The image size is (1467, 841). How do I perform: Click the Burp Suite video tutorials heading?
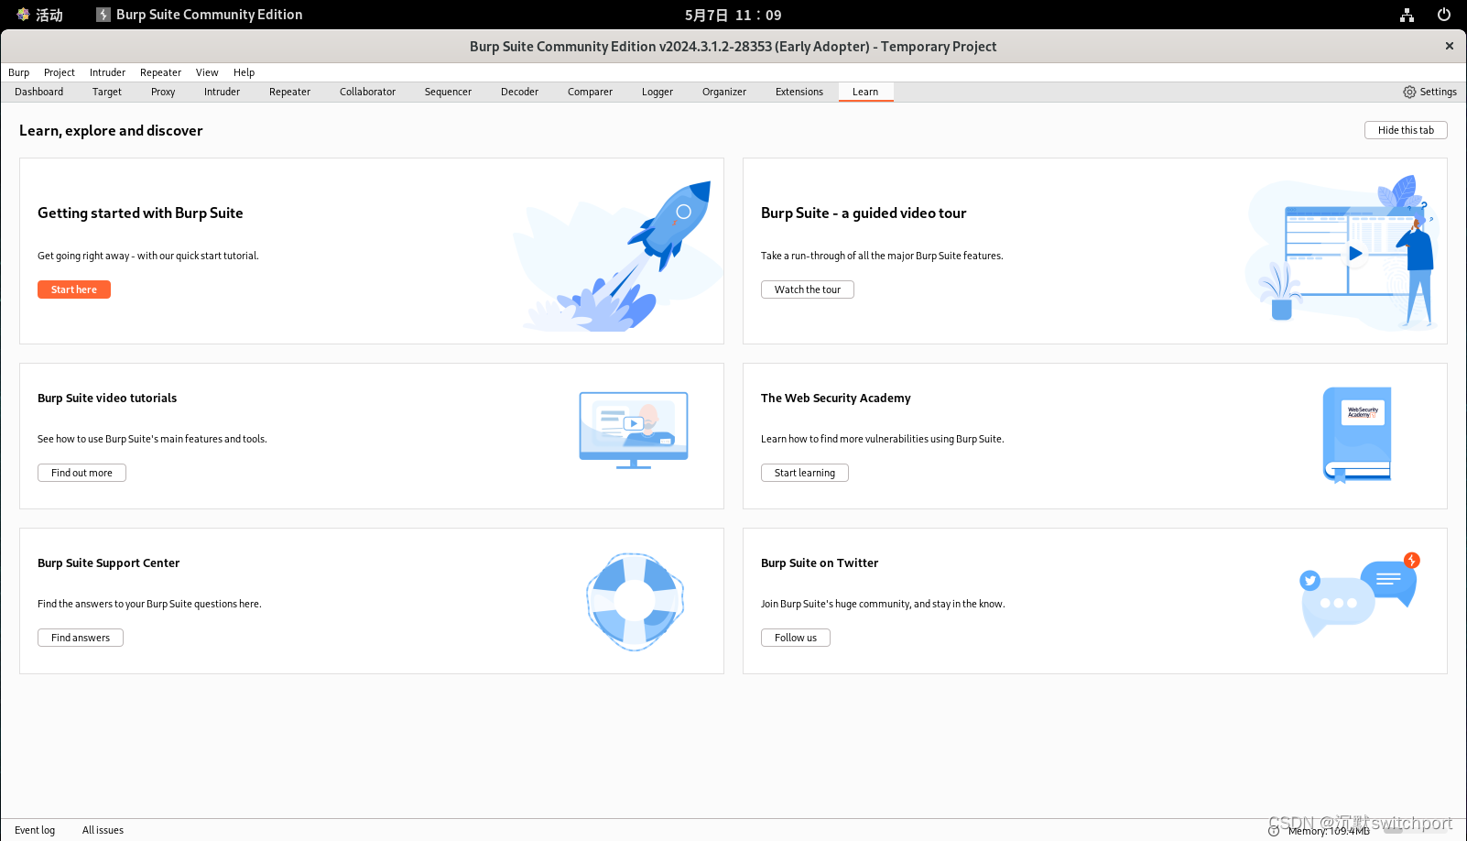coord(107,398)
